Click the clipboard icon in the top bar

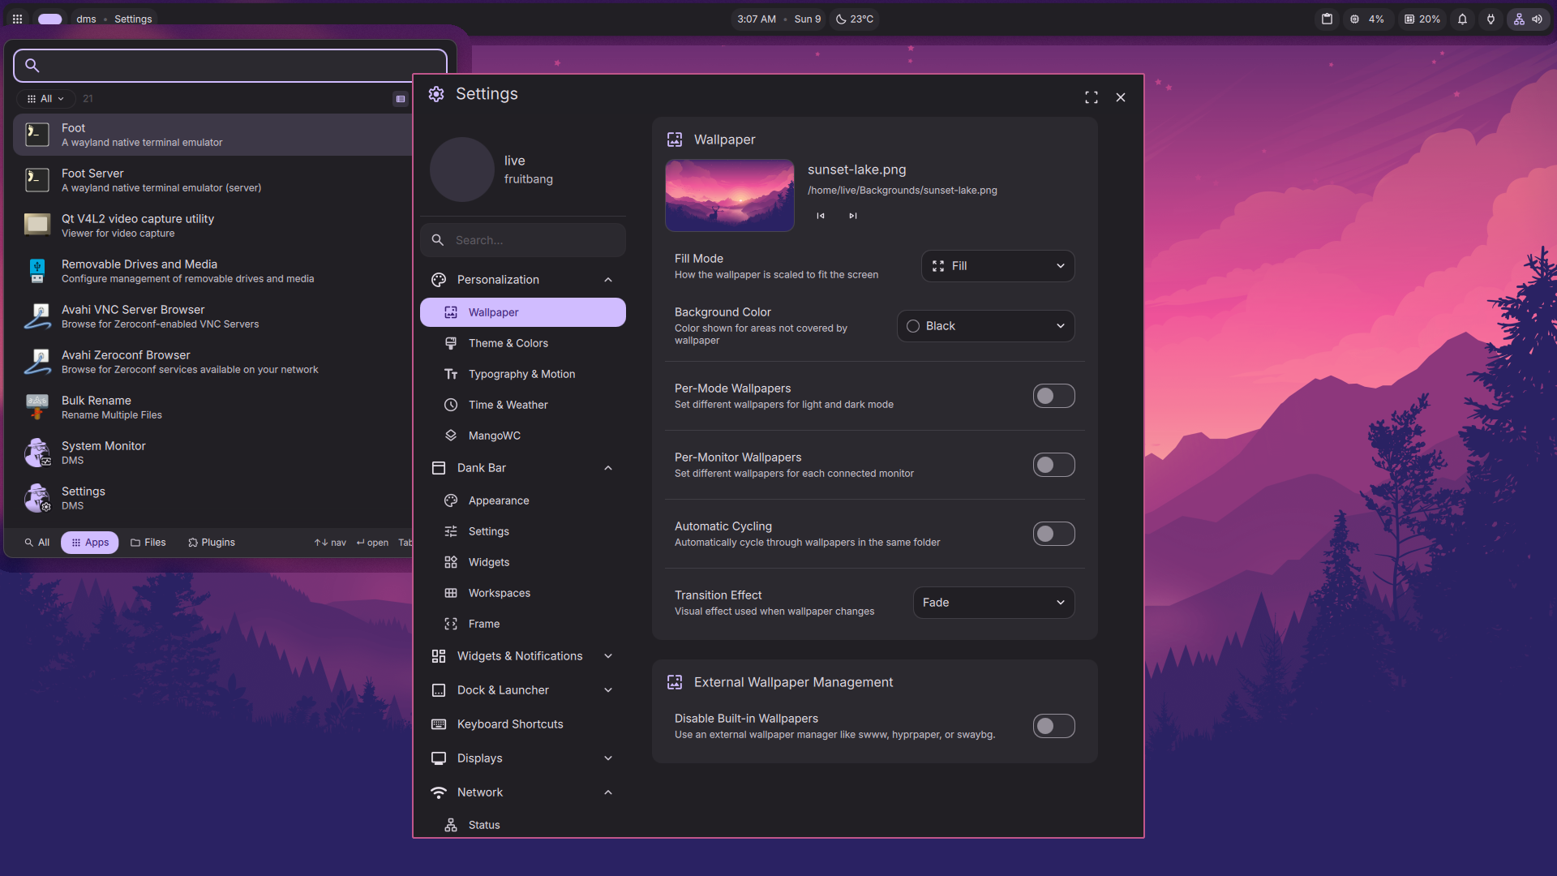pos(1327,19)
